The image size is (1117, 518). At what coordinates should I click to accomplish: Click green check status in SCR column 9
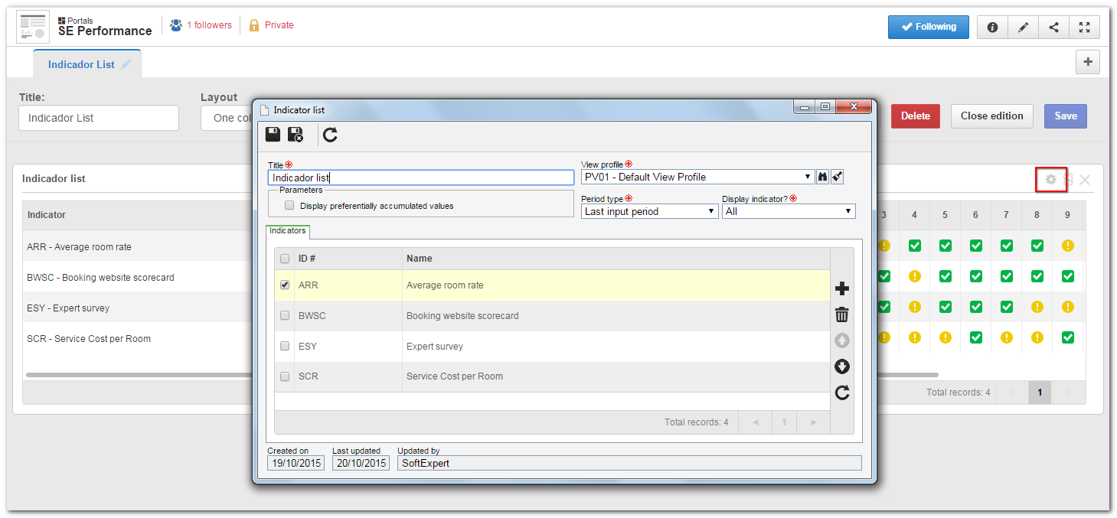point(1067,337)
